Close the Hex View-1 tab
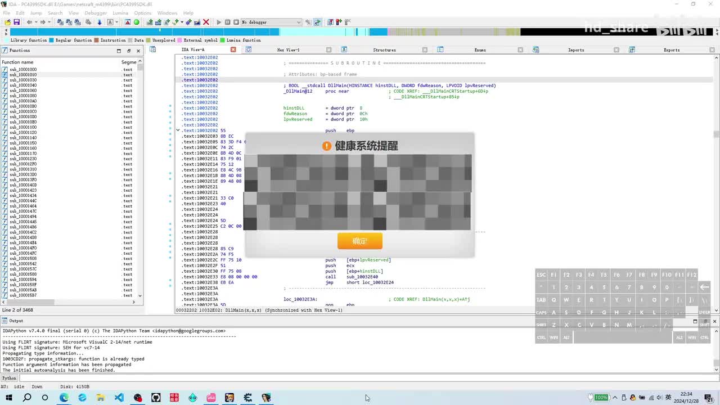The height and width of the screenshot is (405, 720). [329, 50]
